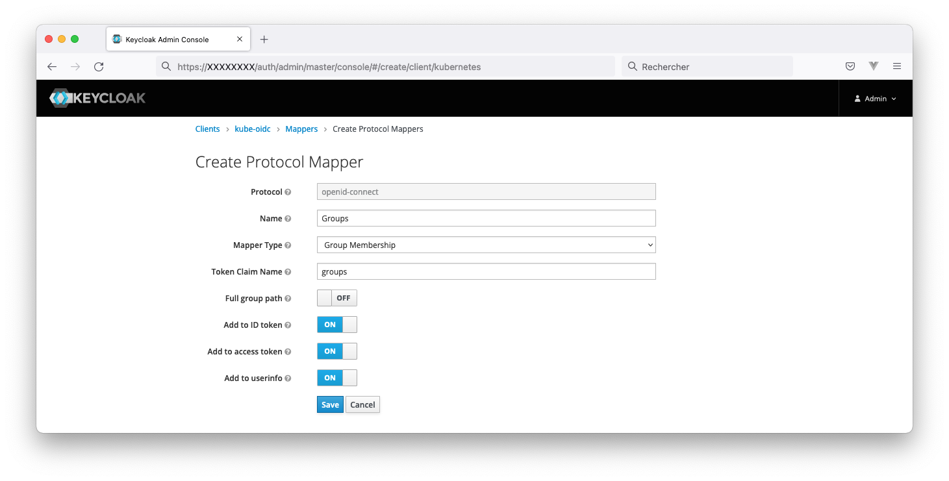Click the Full group path help icon

(x=288, y=299)
